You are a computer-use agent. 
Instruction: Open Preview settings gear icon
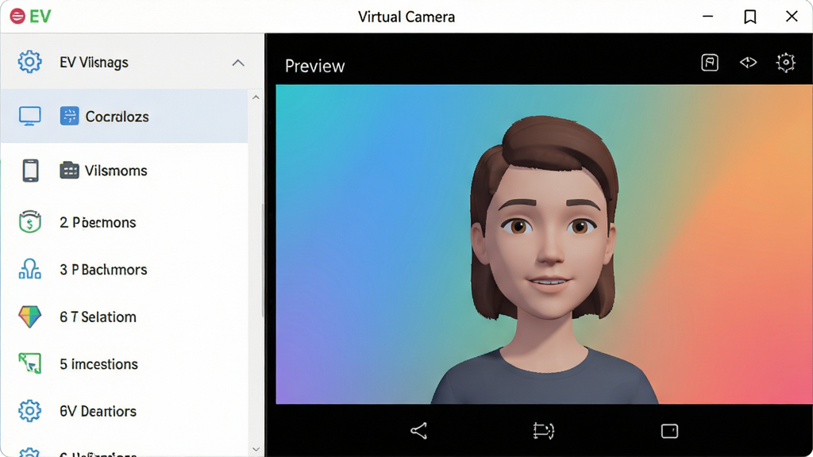pyautogui.click(x=786, y=62)
